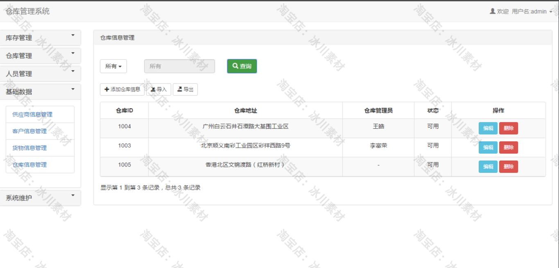Open 客户信息管理 menu item
Image resolution: width=559 pixels, height=268 pixels.
(40, 131)
